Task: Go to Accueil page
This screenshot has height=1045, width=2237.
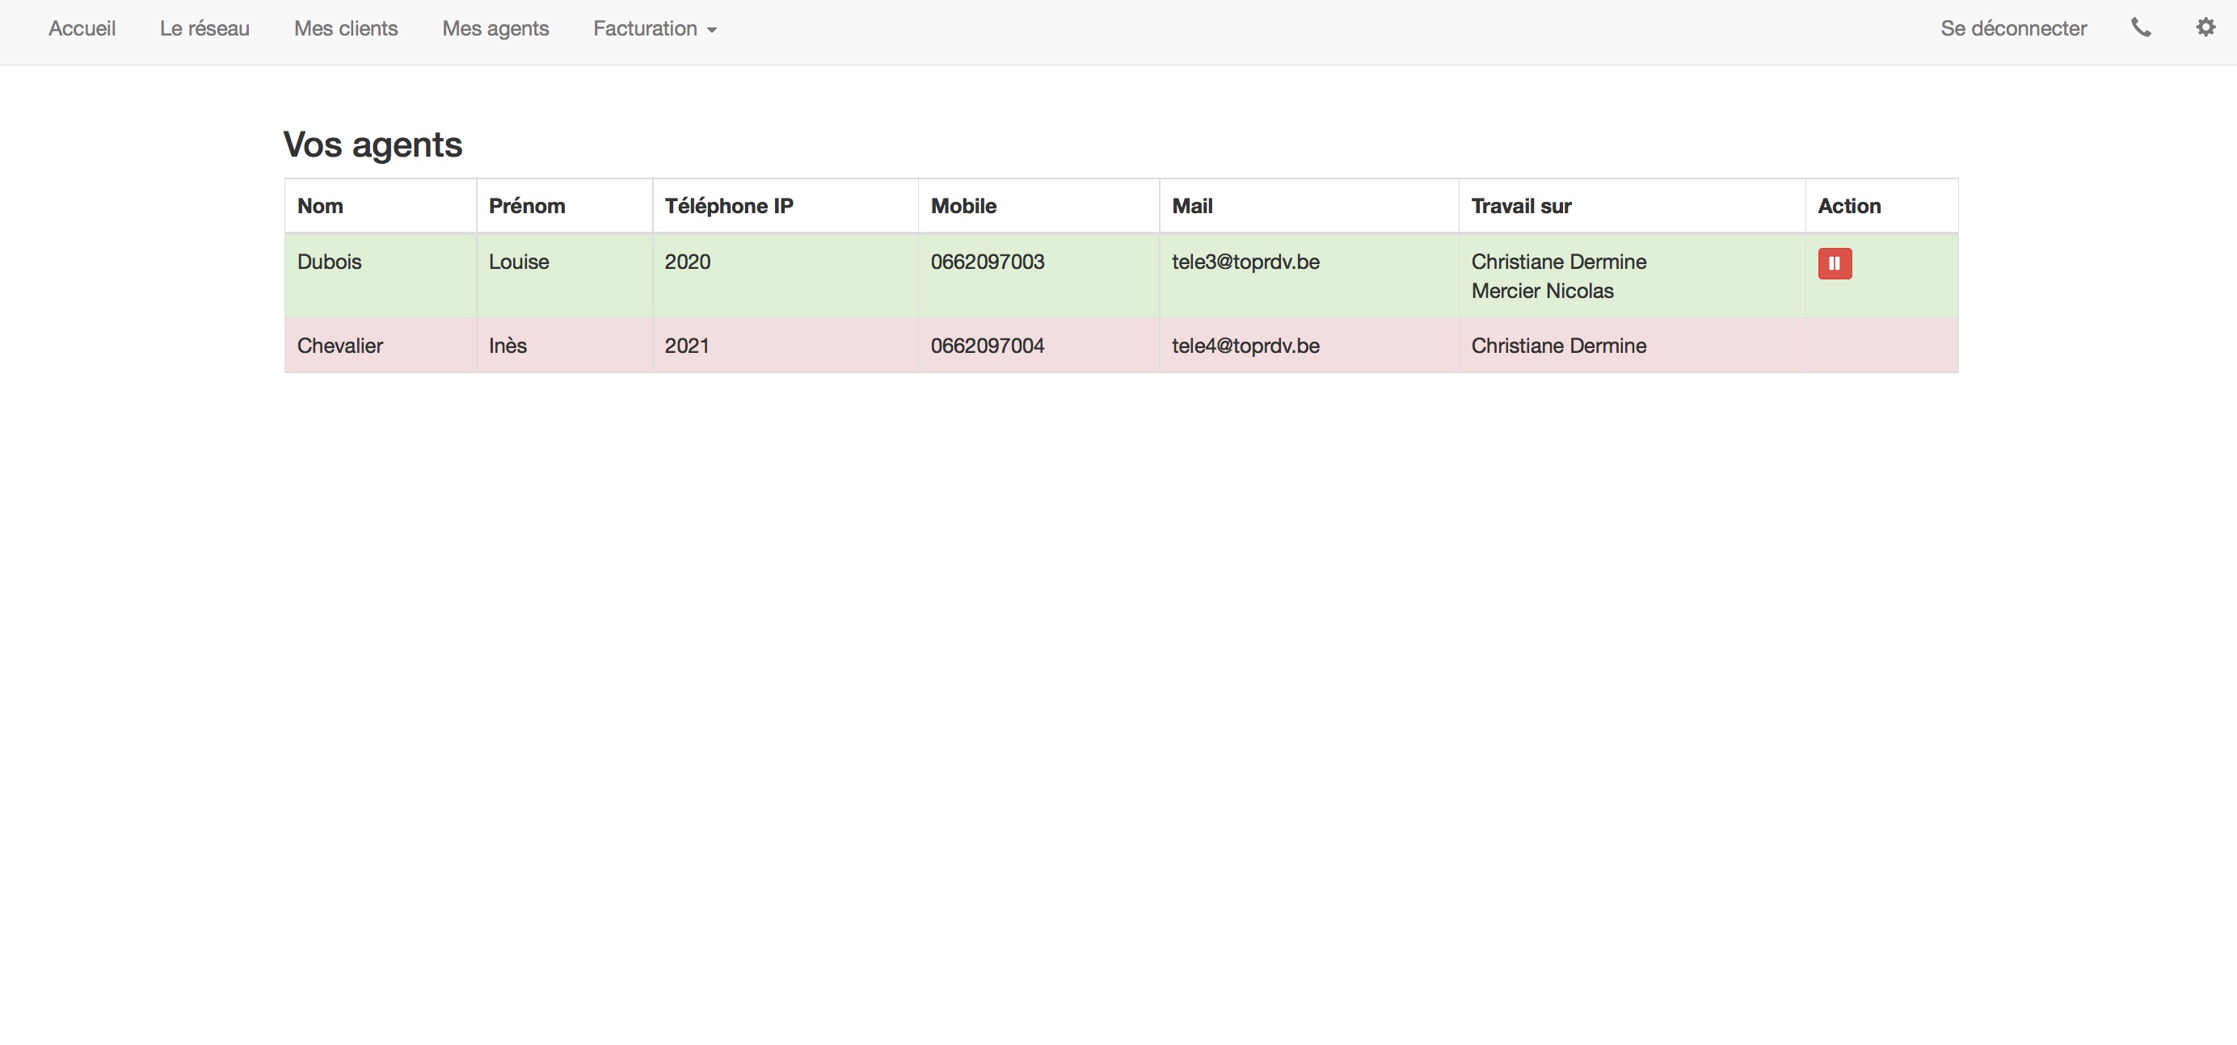Action: point(82,28)
